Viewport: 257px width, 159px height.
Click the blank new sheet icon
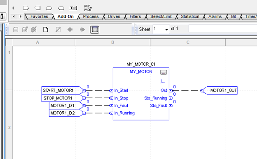click(46, 30)
